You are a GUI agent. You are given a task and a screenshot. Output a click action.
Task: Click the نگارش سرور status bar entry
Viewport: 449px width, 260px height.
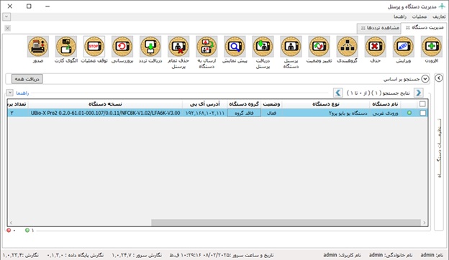click(137, 255)
